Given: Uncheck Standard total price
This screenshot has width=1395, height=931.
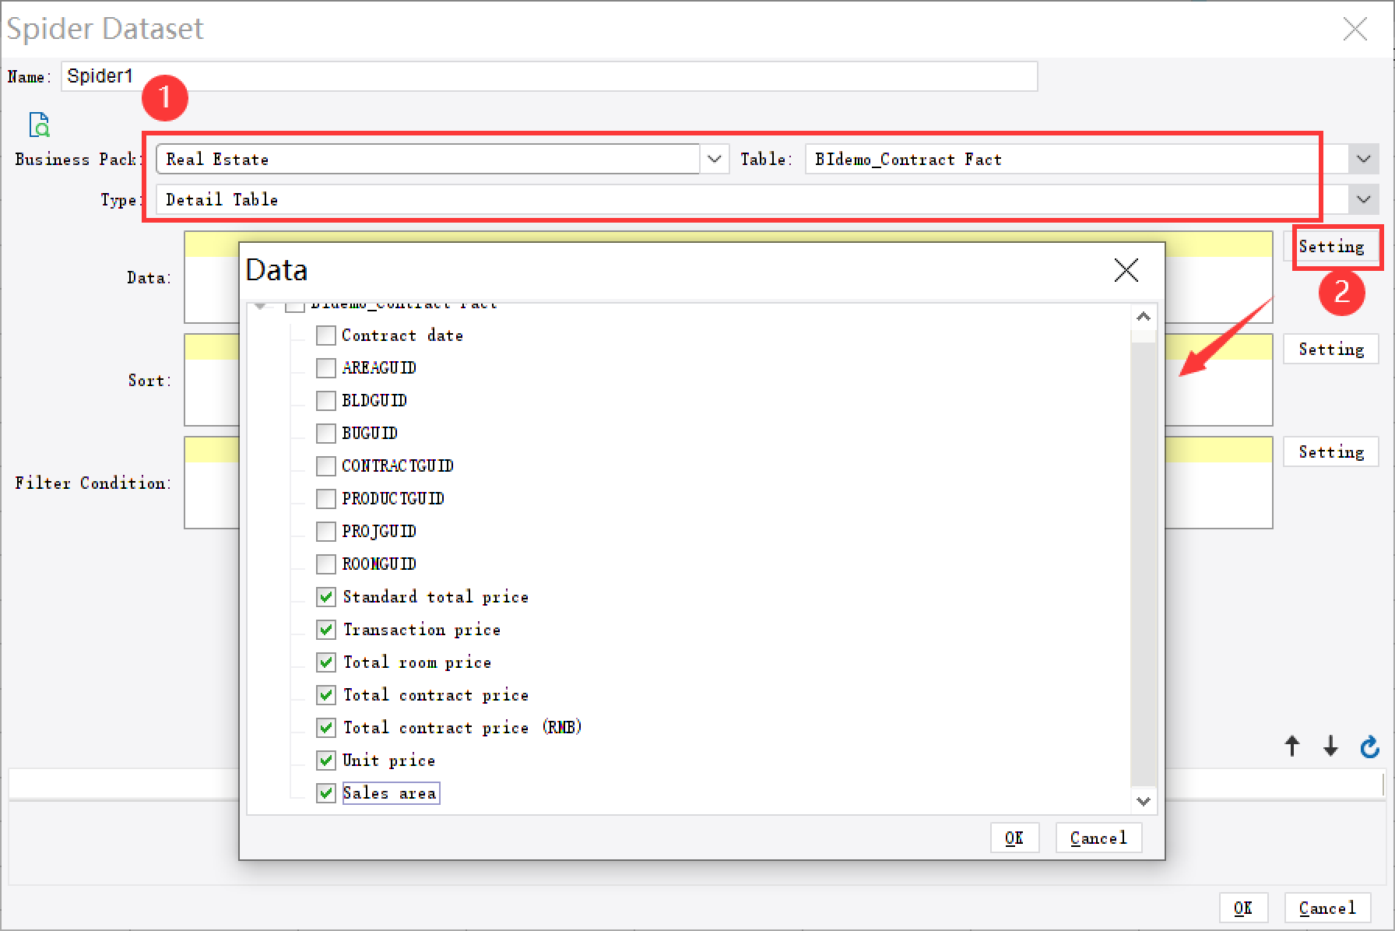Looking at the screenshot, I should 325,596.
